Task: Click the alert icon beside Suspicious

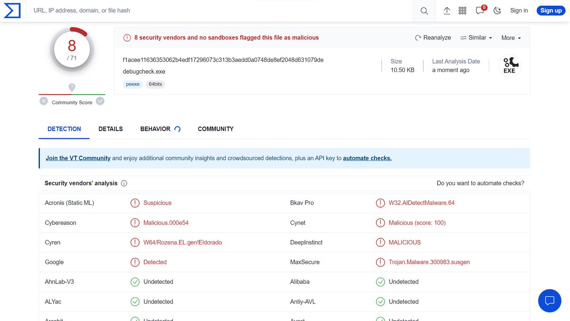Action: (x=135, y=203)
